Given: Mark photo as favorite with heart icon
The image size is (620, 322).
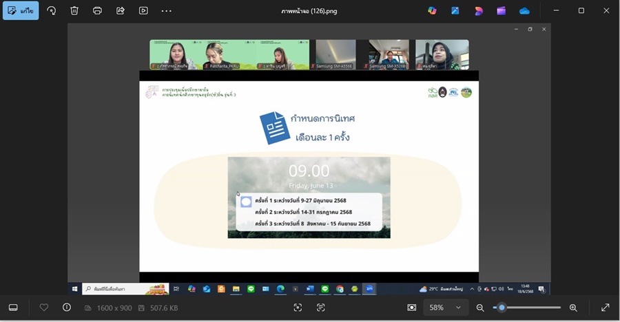Looking at the screenshot, I should 44,308.
